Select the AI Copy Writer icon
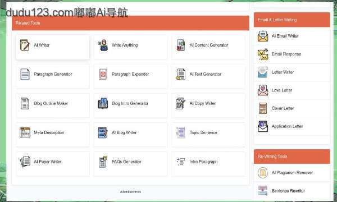This screenshot has height=202, width=337. [180, 103]
